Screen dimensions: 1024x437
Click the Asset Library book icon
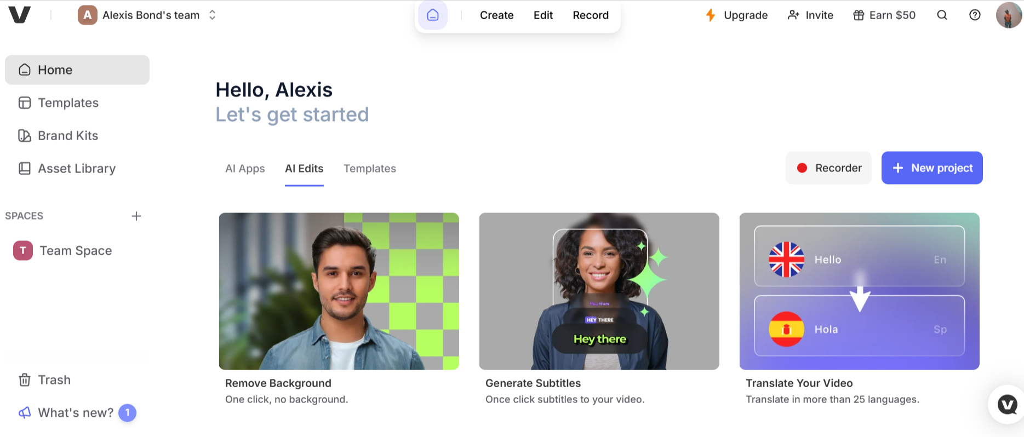click(25, 169)
